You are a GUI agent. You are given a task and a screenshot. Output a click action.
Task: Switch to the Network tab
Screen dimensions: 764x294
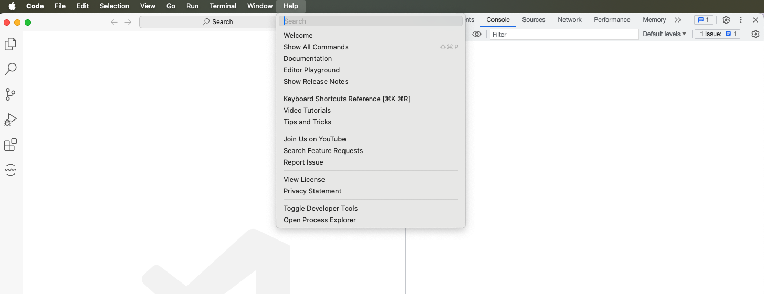point(570,20)
